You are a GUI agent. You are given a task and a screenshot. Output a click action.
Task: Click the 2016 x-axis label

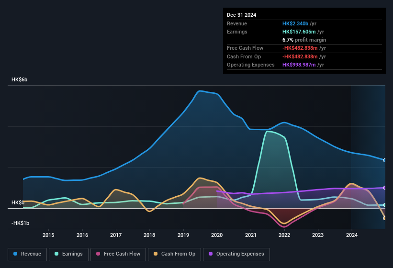click(82, 235)
